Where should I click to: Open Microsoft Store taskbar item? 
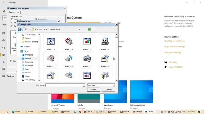pyautogui.click(x=67, y=112)
